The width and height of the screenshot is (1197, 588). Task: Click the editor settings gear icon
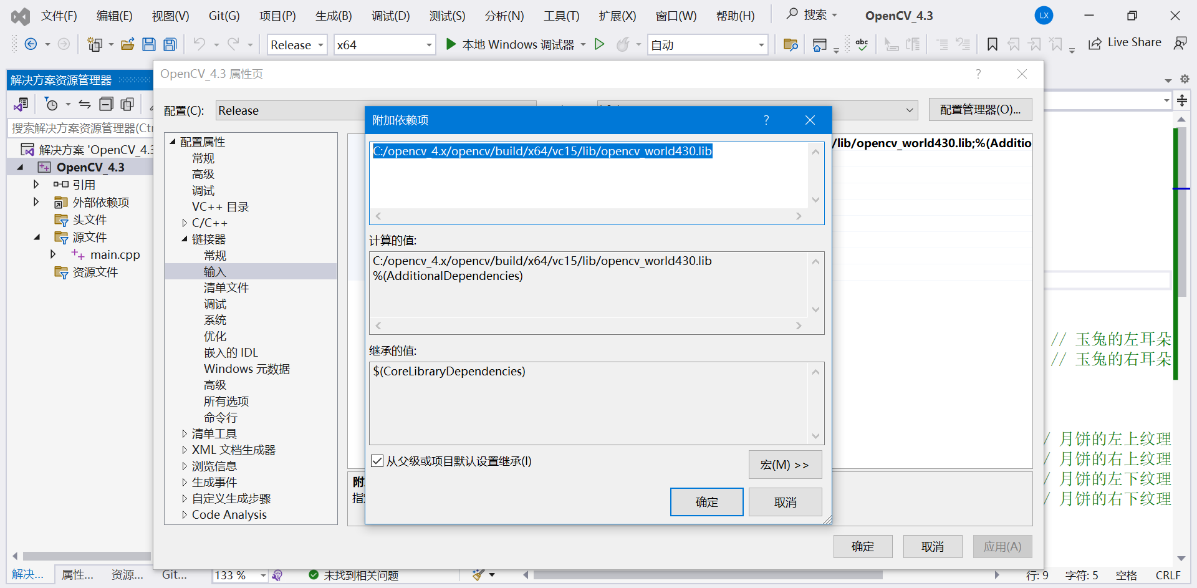click(x=1185, y=79)
